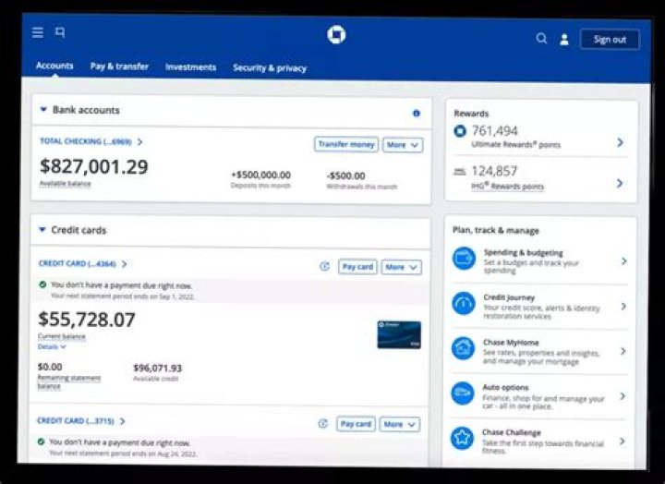Image resolution: width=665 pixels, height=484 pixels.
Task: Open the profile person icon
Action: [564, 40]
